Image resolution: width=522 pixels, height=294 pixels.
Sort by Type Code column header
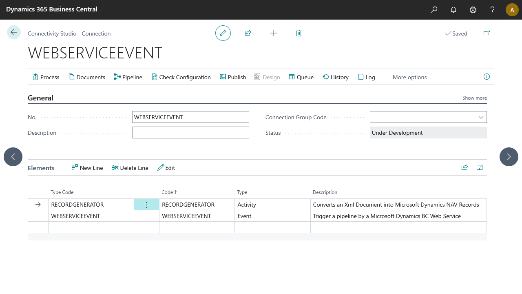coord(62,192)
